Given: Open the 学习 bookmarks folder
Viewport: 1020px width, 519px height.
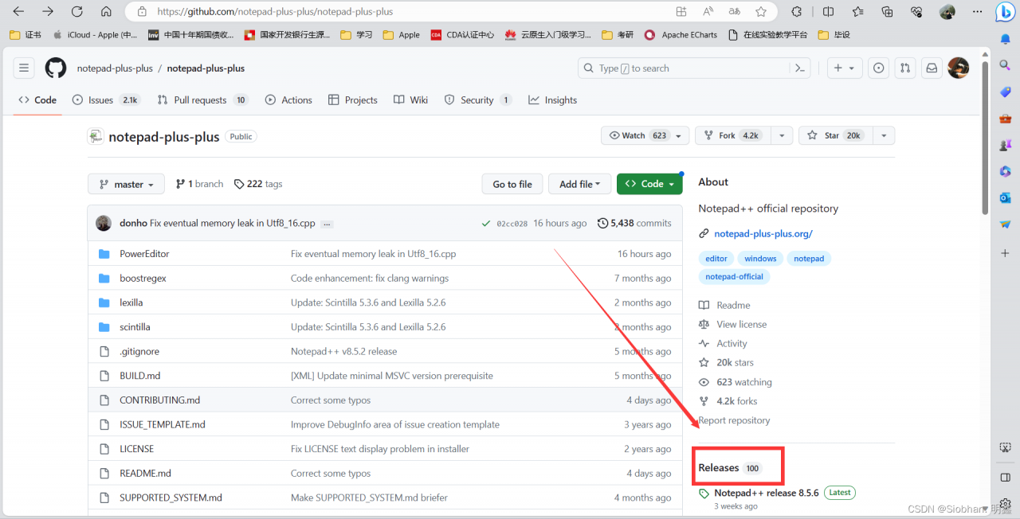Looking at the screenshot, I should click(356, 35).
